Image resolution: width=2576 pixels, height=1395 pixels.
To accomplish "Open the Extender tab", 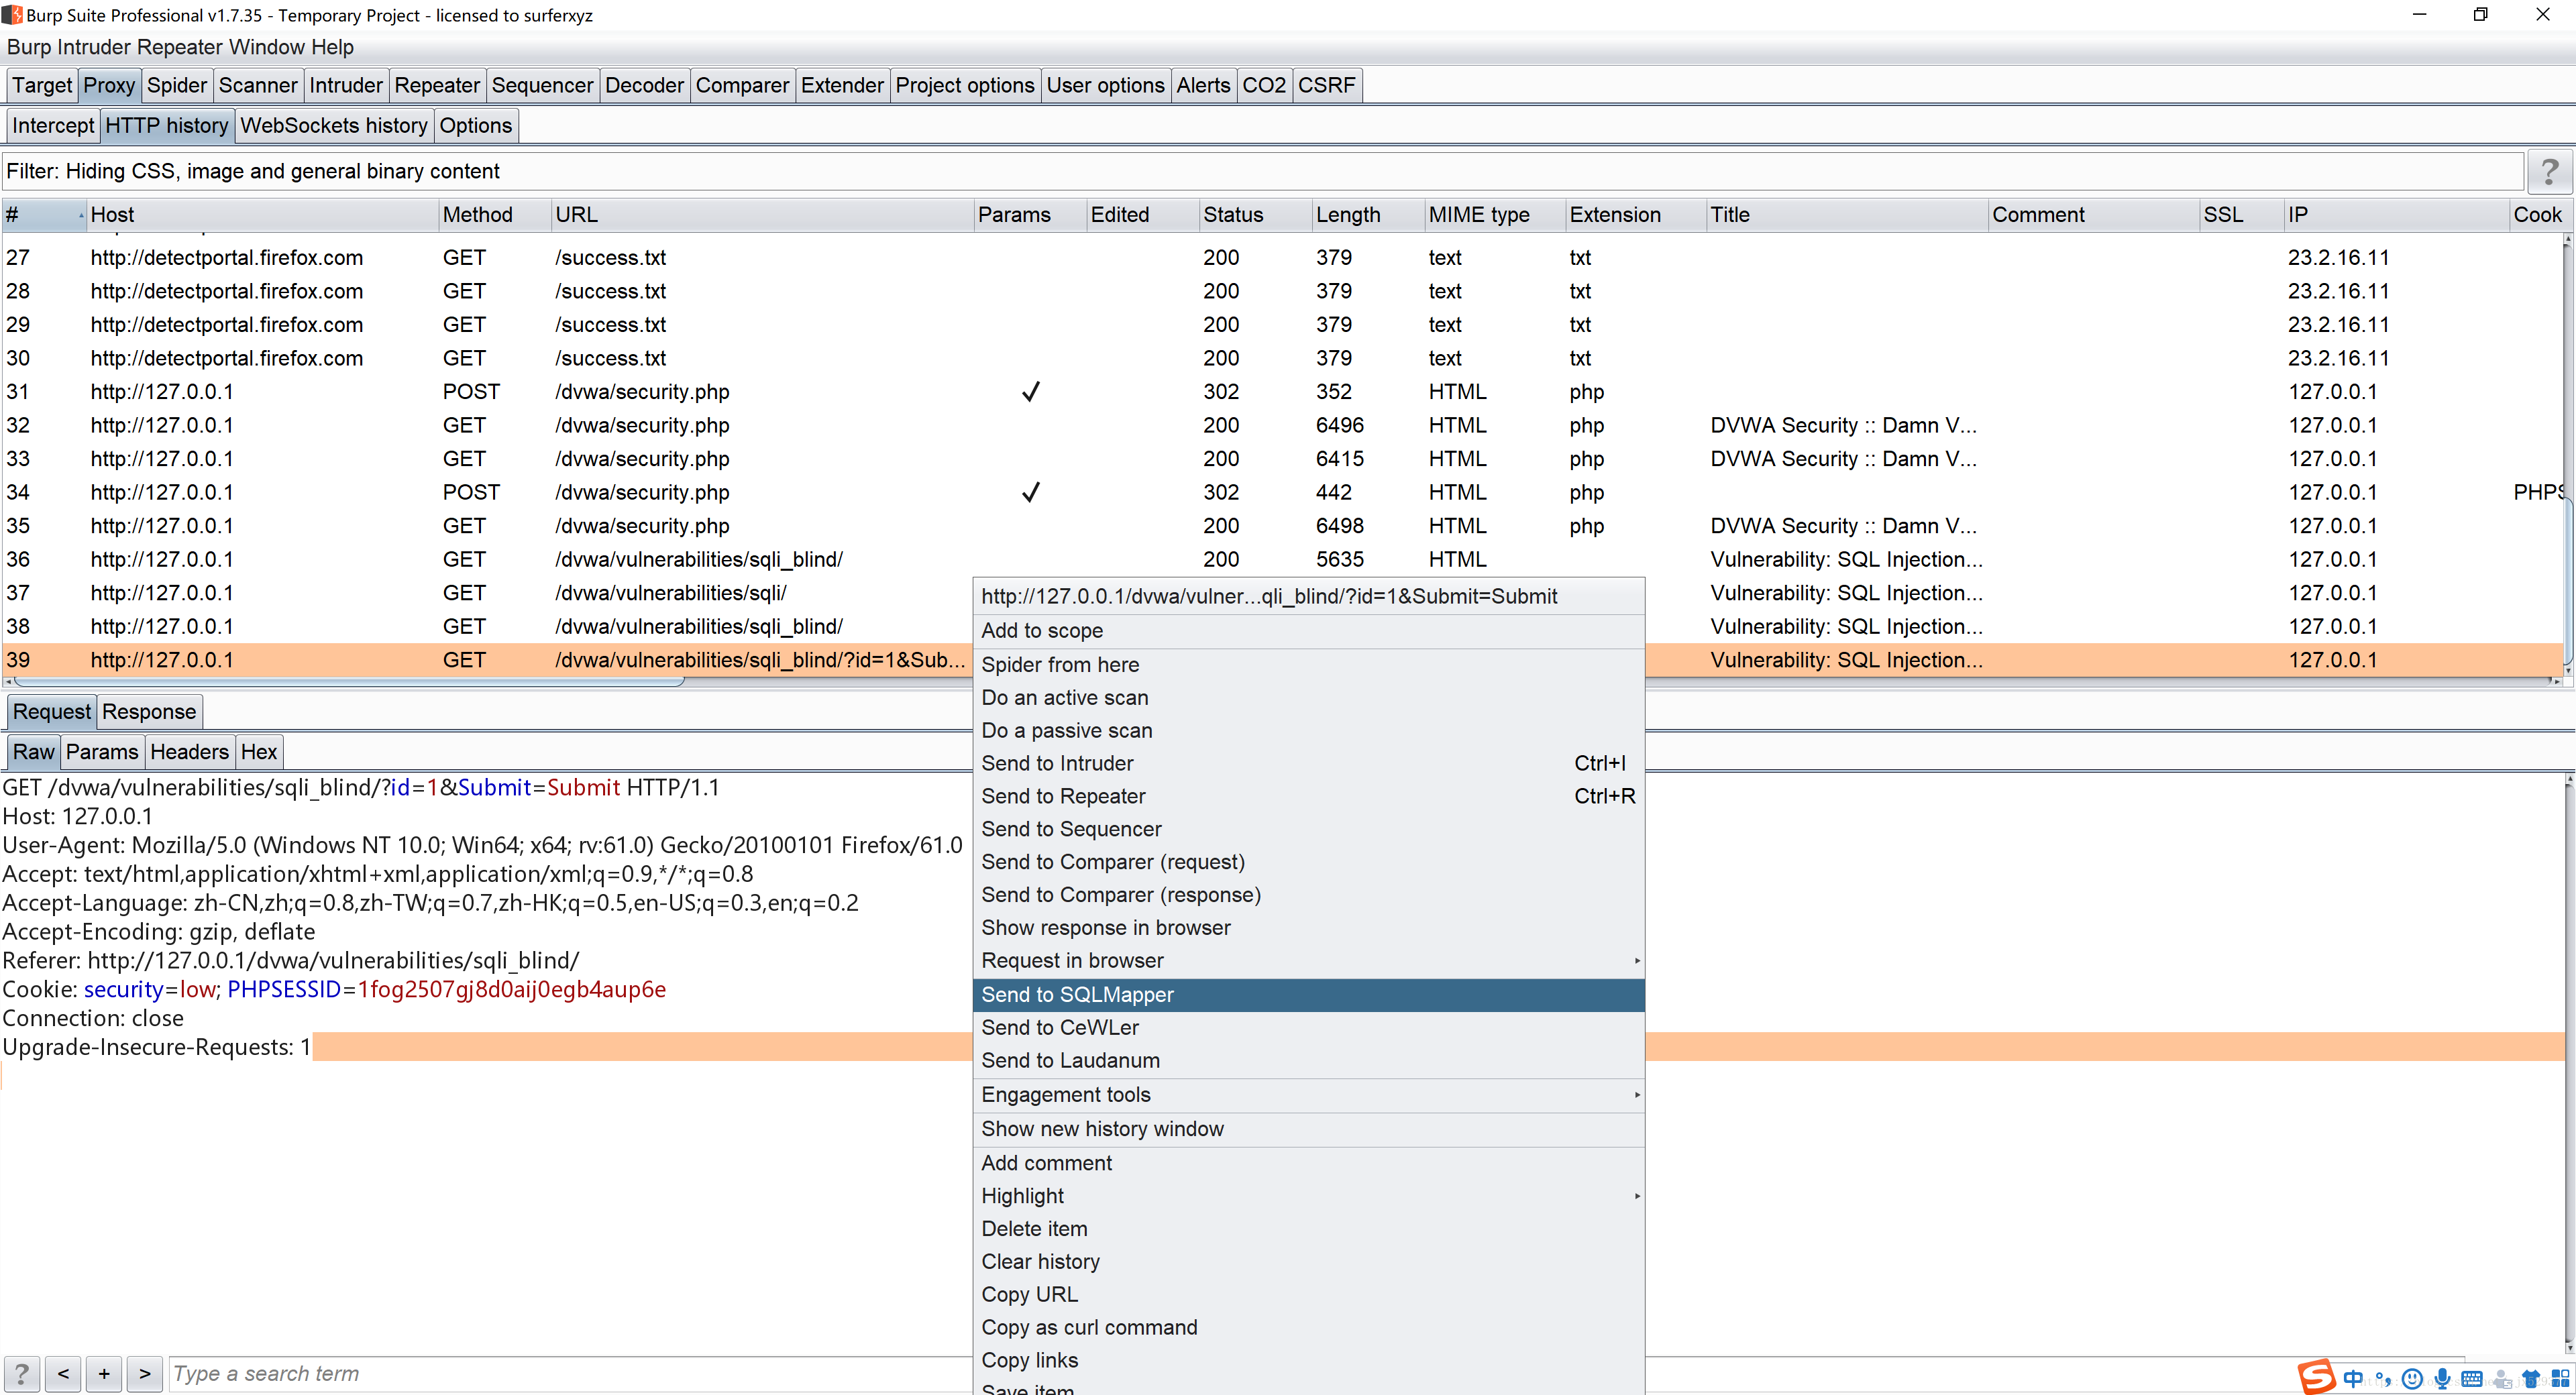I will (842, 86).
